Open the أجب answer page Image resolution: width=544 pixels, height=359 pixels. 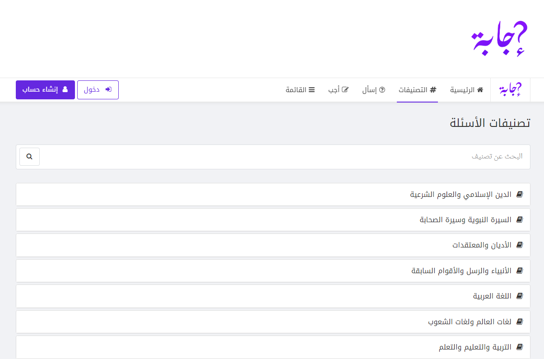(x=338, y=90)
